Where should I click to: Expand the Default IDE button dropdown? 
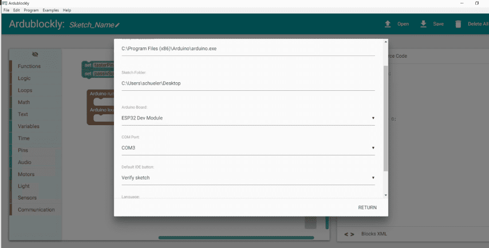373,178
